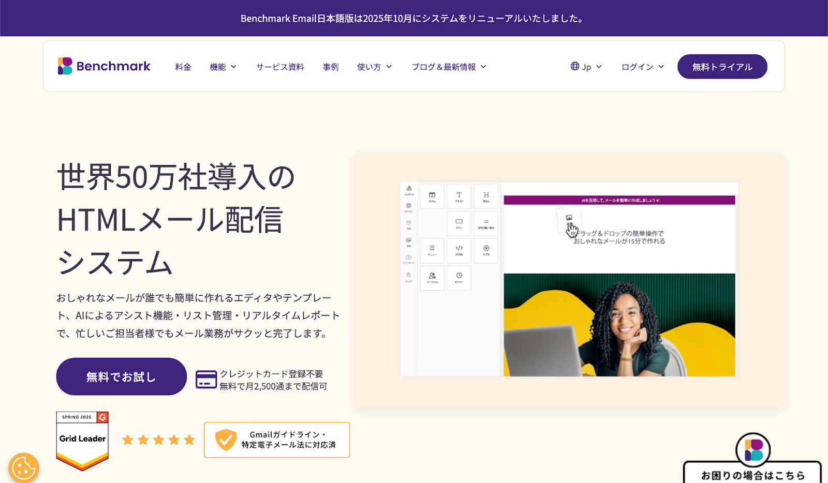Viewport: 828px width, 483px height.
Task: Select the テキスト text block icon
Action: (459, 196)
